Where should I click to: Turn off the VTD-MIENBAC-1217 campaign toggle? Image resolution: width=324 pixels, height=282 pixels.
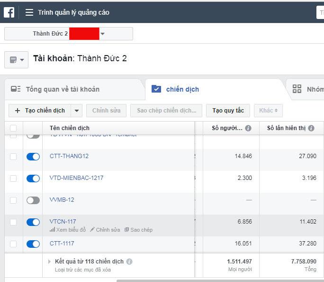[x=33, y=179]
